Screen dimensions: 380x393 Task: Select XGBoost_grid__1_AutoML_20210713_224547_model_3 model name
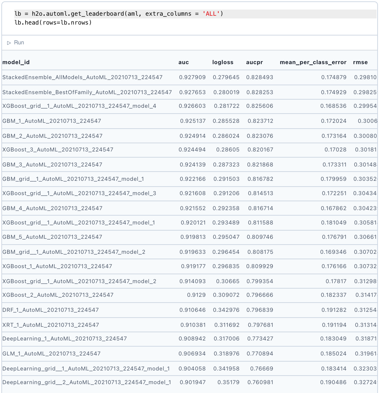79,193
